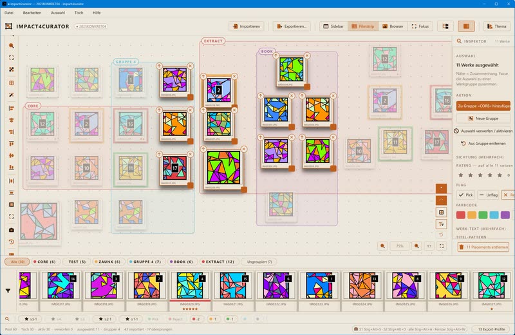Viewport: 515px width, 335px height.
Task: Click the Pick flag button
Action: (465, 195)
